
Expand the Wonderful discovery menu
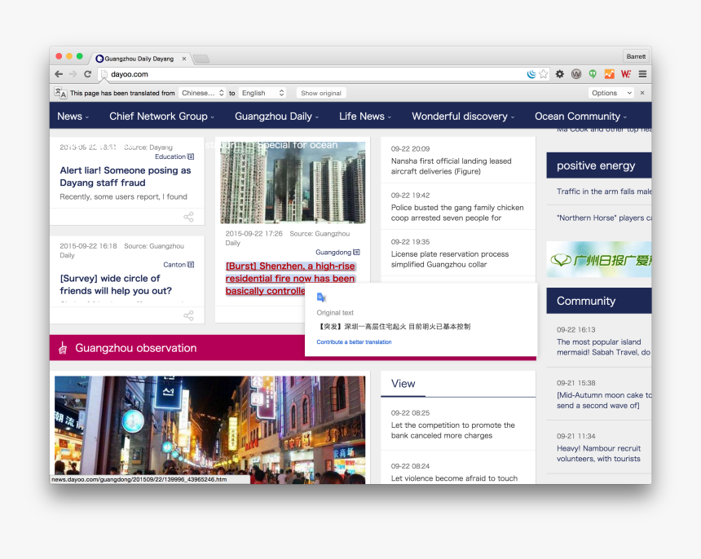[x=463, y=117]
